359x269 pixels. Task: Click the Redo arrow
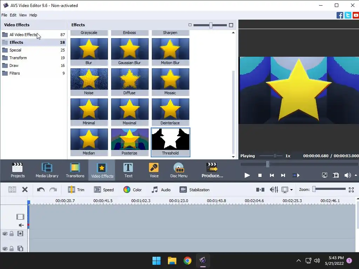53,189
